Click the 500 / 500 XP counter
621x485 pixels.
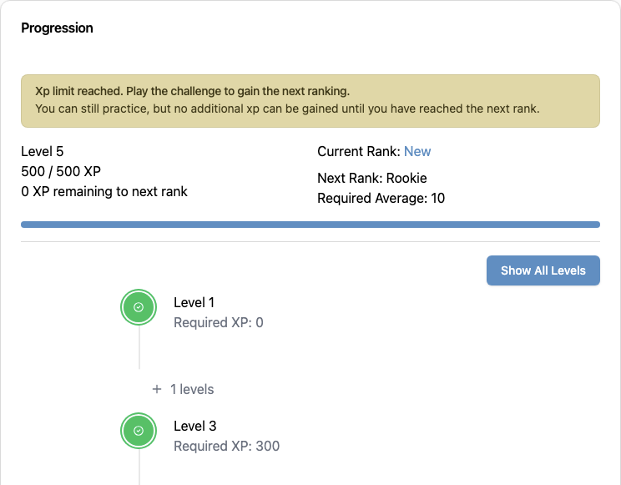pos(61,171)
